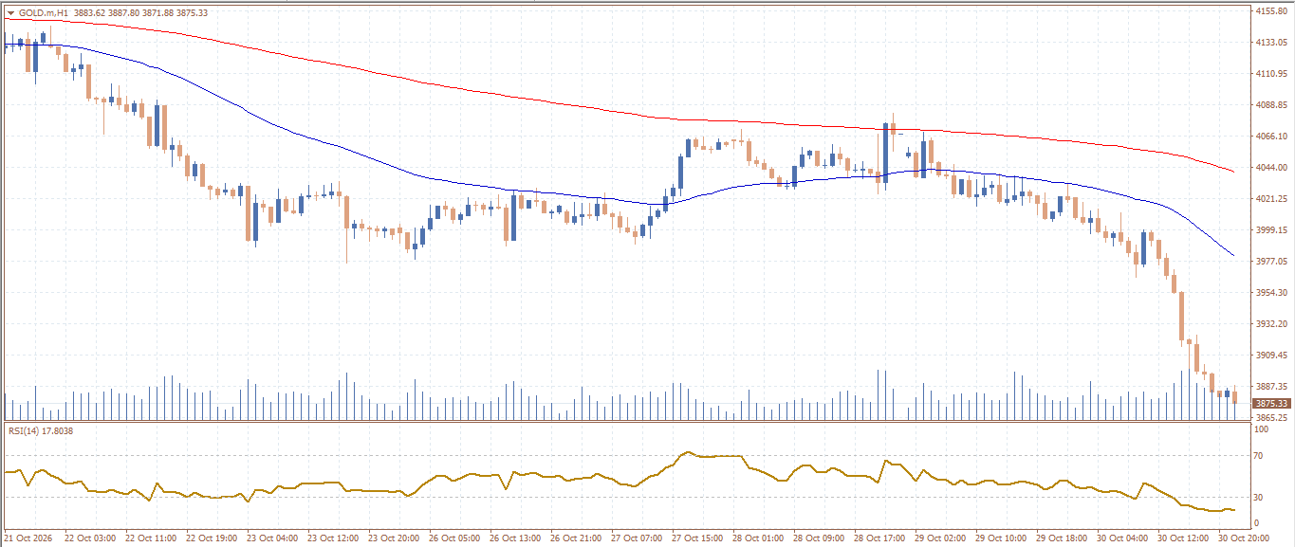Click the 30 Oct 12:00 time label
Viewport: 1295px width, 547px height.
[1183, 538]
